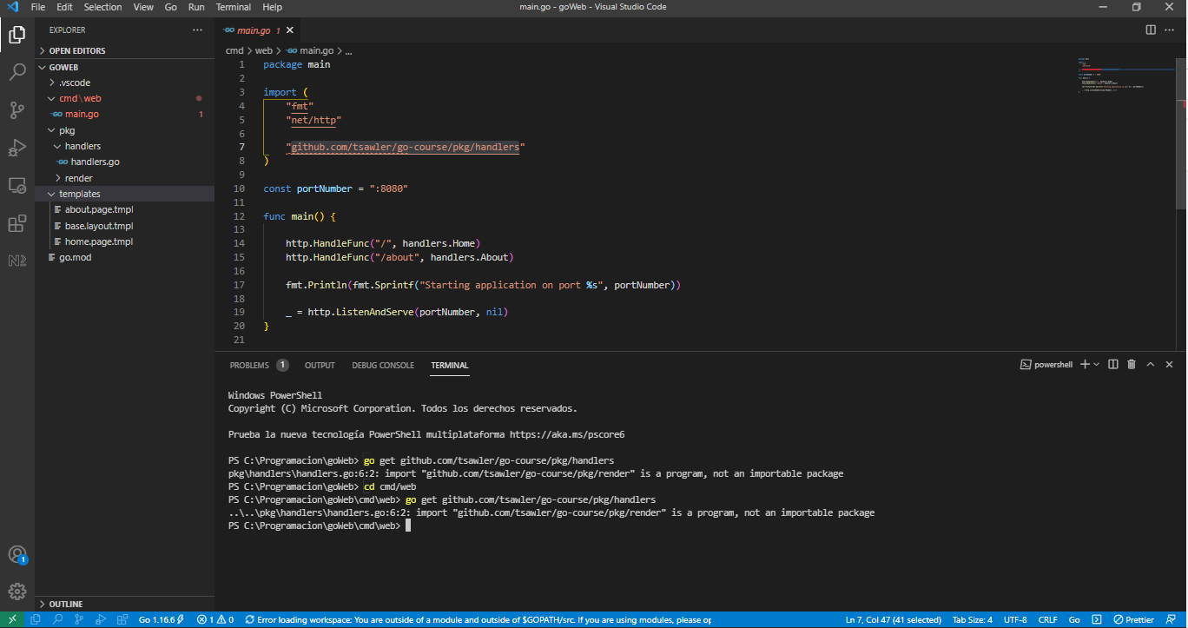Image resolution: width=1188 pixels, height=628 pixels.
Task: Click the remote window status bar icon
Action: point(12,620)
